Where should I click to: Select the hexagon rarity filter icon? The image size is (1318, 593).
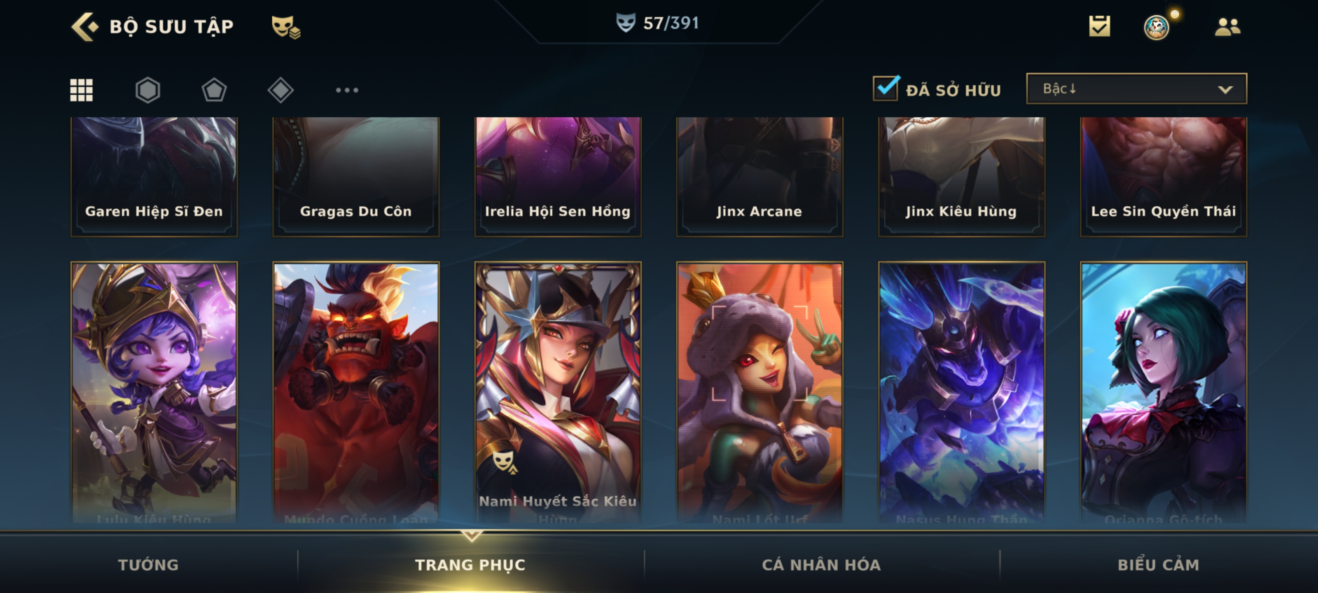click(147, 90)
